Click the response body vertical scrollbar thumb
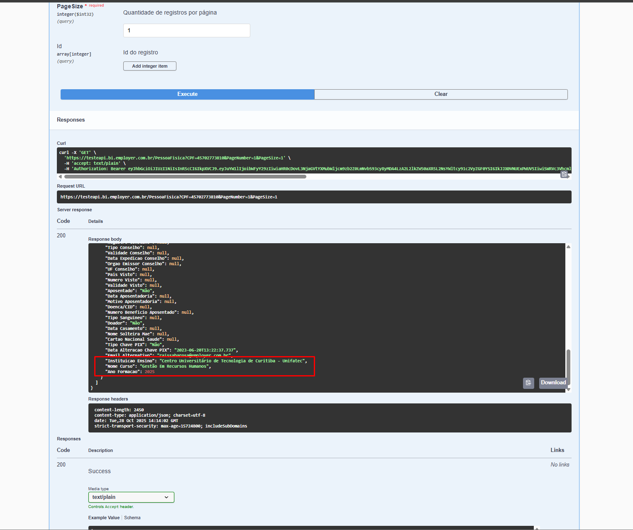The width and height of the screenshot is (633, 530). (x=569, y=367)
